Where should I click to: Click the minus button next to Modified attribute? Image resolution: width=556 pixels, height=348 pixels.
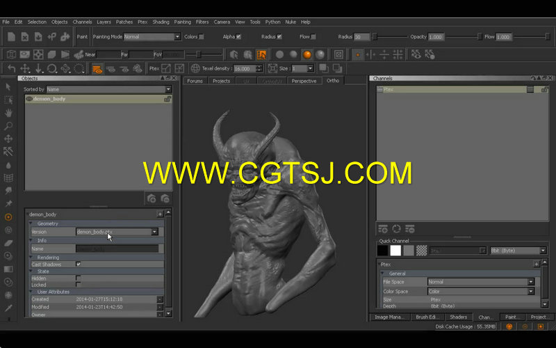point(160,307)
